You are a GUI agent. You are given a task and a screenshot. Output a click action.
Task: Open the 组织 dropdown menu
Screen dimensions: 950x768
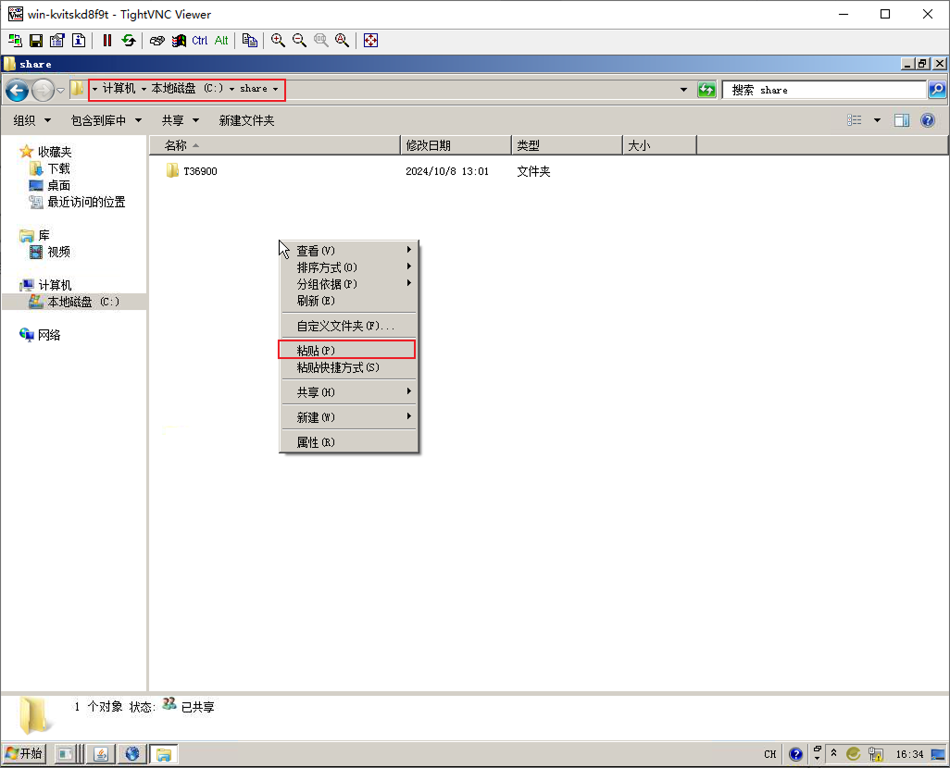point(31,120)
